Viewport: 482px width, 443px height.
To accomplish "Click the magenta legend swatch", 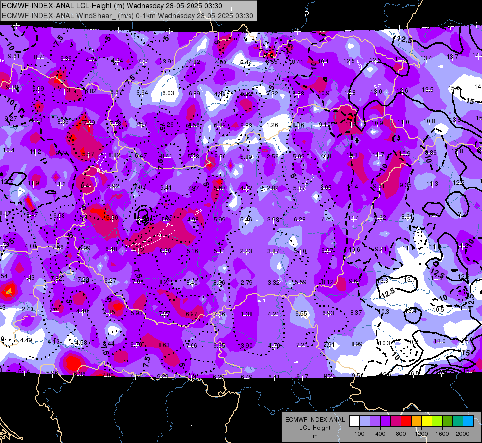I will (x=396, y=421).
